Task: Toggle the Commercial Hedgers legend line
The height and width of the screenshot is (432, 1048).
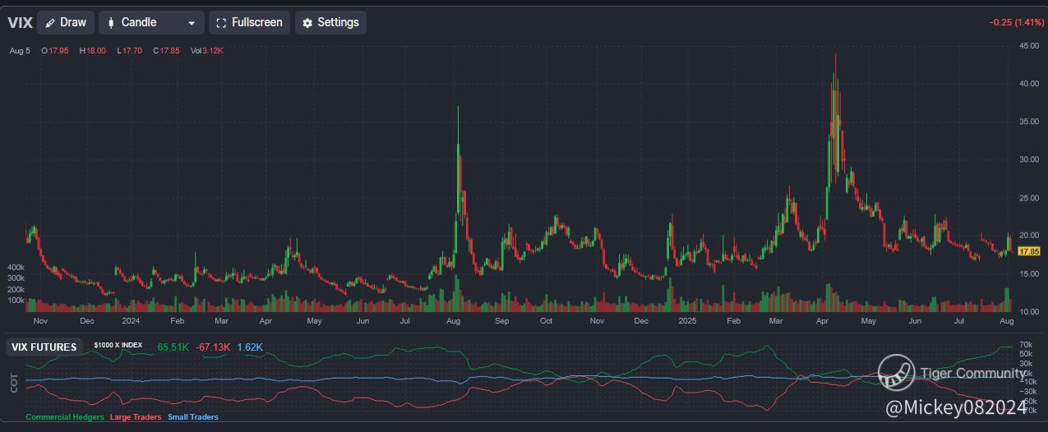Action: coord(65,417)
